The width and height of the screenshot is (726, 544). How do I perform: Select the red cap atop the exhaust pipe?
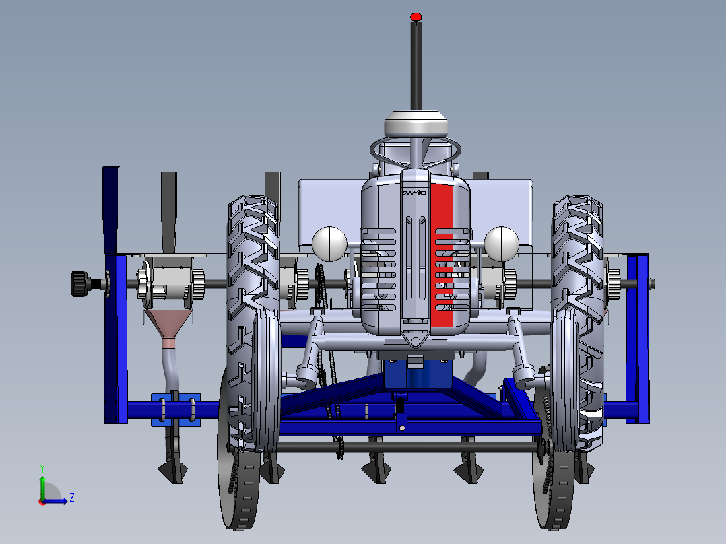(416, 17)
